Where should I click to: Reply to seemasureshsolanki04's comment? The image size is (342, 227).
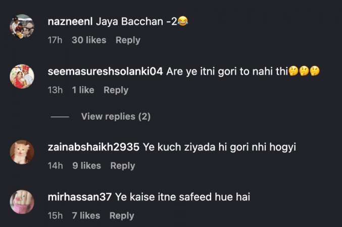tap(116, 90)
